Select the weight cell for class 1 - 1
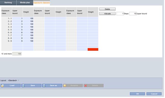The height and width of the screenshot is (98, 165). 28,19
